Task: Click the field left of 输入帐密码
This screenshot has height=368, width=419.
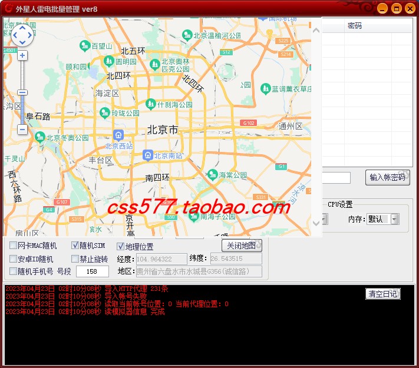Action: [x=336, y=178]
